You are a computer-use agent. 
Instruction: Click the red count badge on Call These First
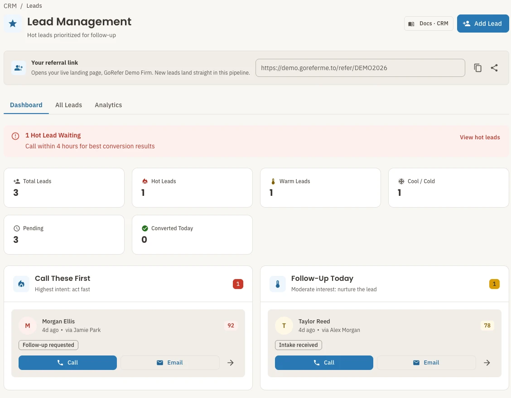click(238, 284)
